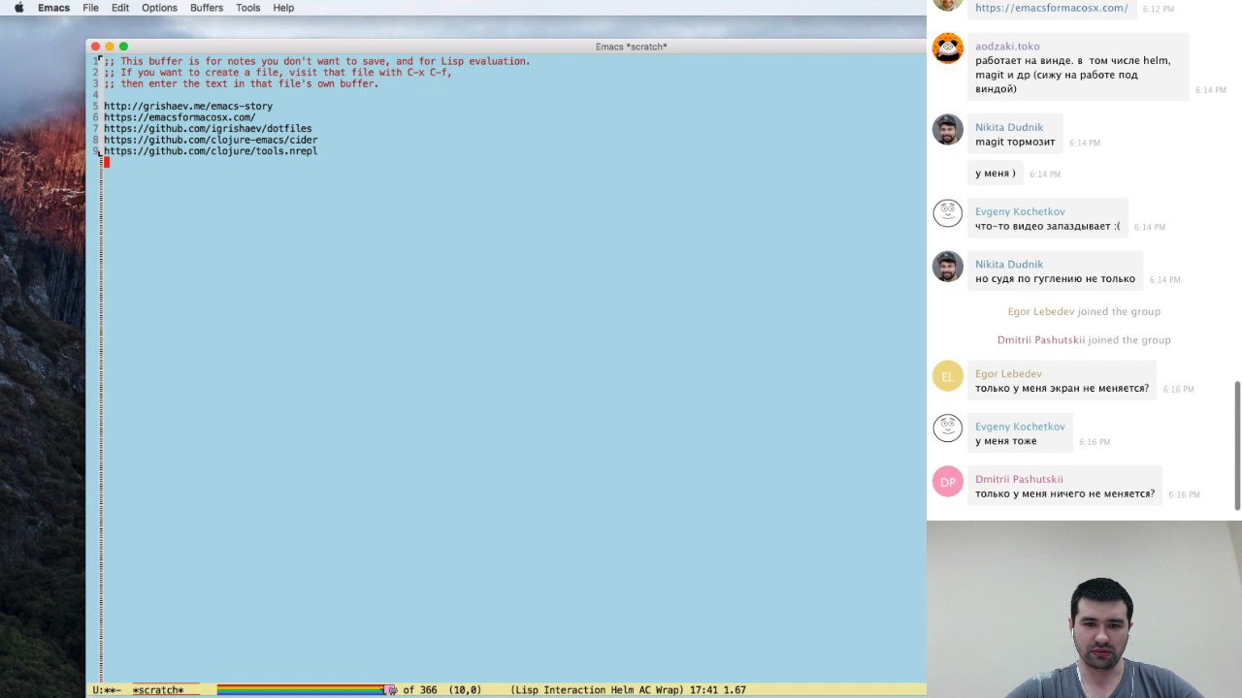
Task: Open the Edit menu
Action: coord(120,8)
